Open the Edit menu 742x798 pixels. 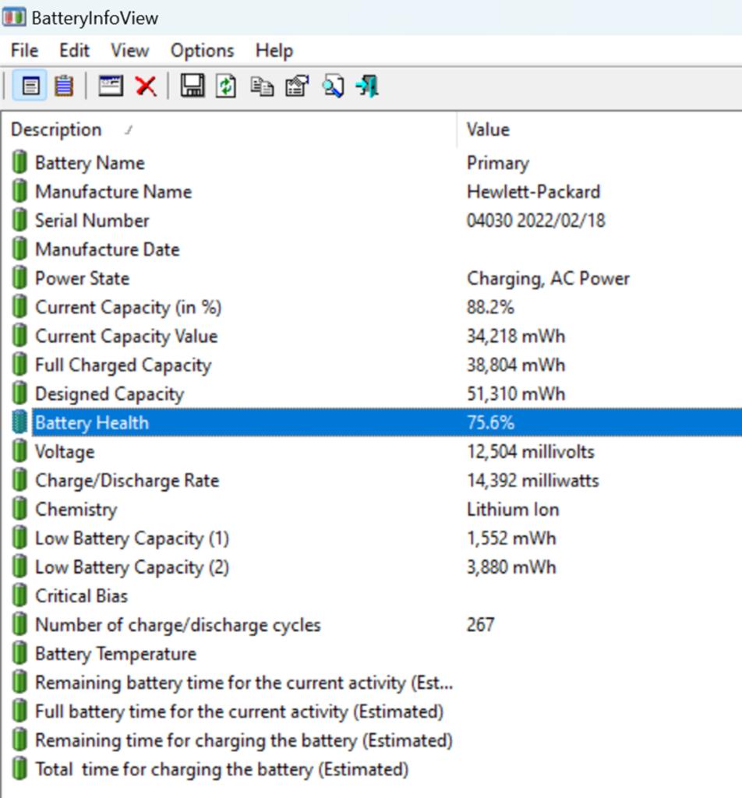pyautogui.click(x=74, y=51)
